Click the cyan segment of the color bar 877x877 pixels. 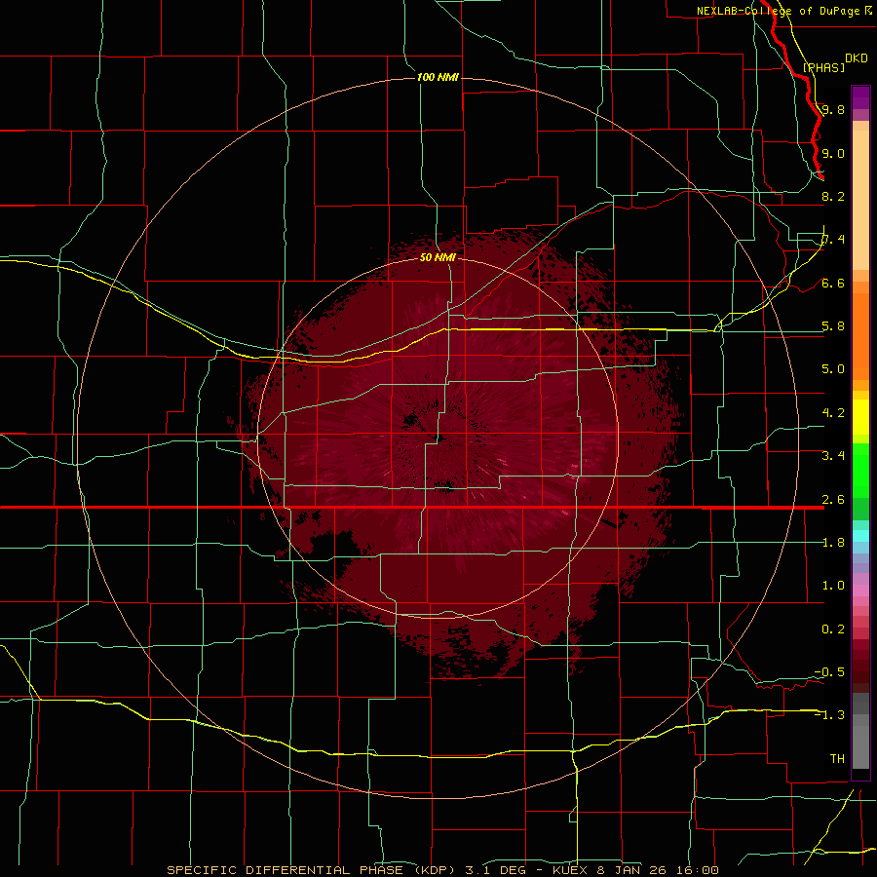coord(860,536)
